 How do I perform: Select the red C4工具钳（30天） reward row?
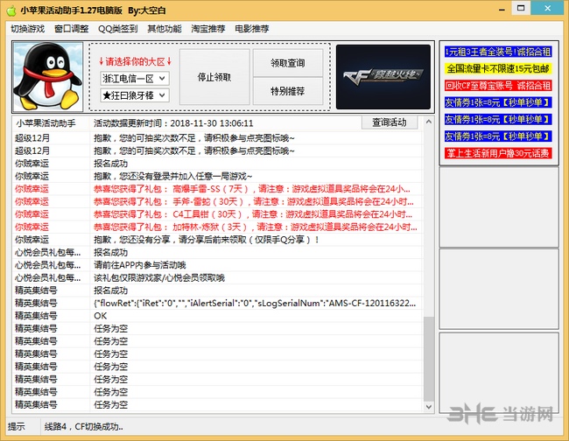[217, 214]
